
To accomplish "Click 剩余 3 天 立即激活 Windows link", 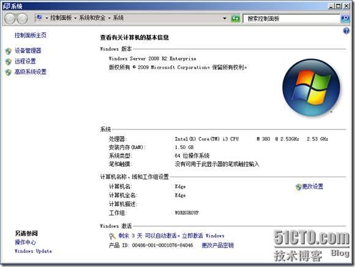I will [x=171, y=236].
